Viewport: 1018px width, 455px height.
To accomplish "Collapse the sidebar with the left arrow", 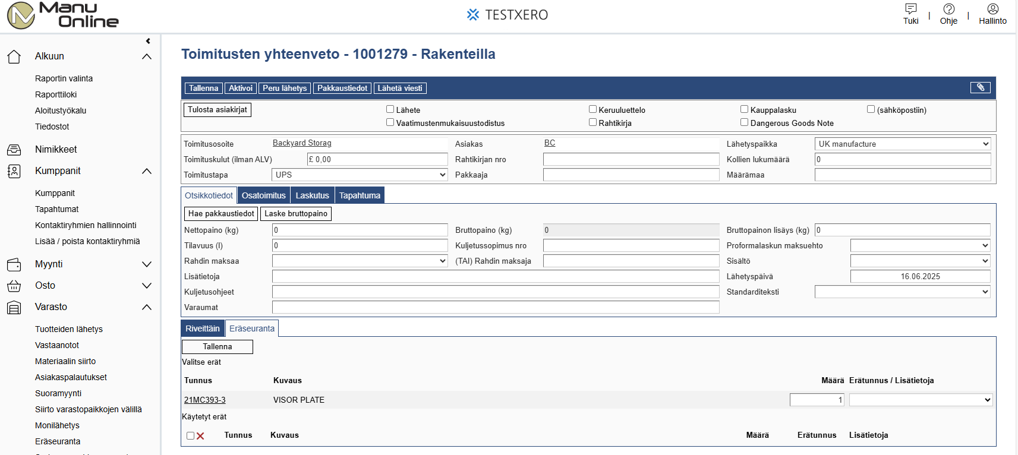I will 148,41.
